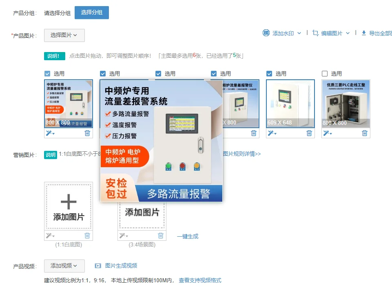Image resolution: width=392 pixels, height=290 pixels.
Task: Click the 说明 badge beside 营销图片
Action: [x=51, y=155]
